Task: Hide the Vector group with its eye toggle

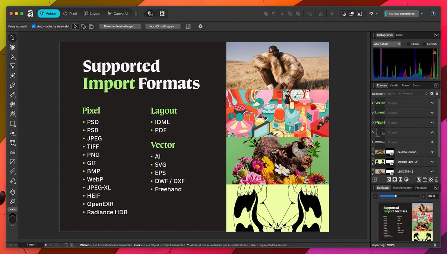Action: coord(432,103)
